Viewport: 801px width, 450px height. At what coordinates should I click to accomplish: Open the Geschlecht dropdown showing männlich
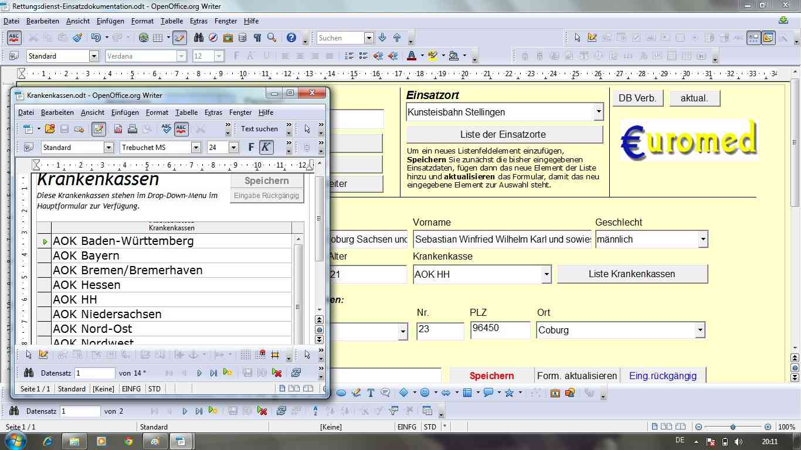click(x=702, y=239)
